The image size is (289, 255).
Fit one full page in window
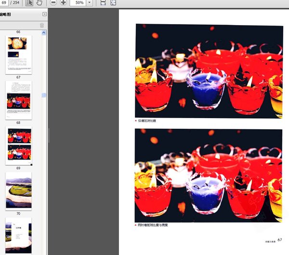tap(113, 2)
